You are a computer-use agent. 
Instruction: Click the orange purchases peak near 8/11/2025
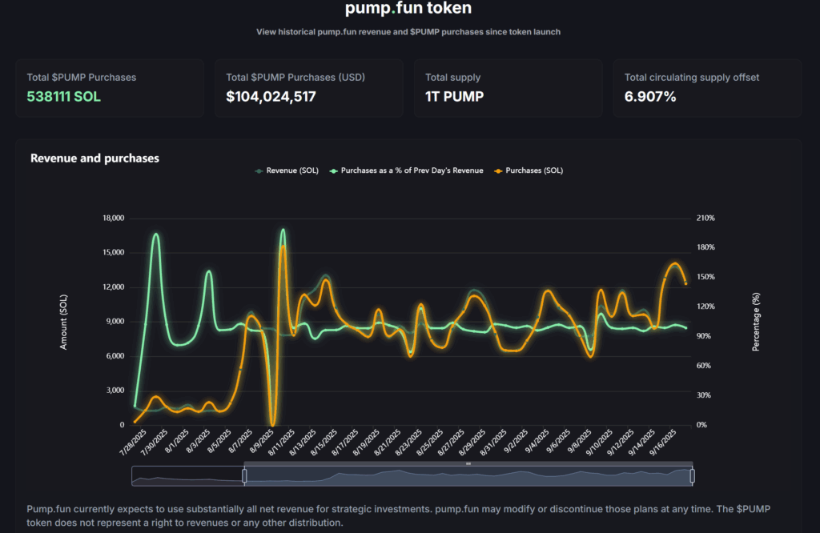point(283,246)
